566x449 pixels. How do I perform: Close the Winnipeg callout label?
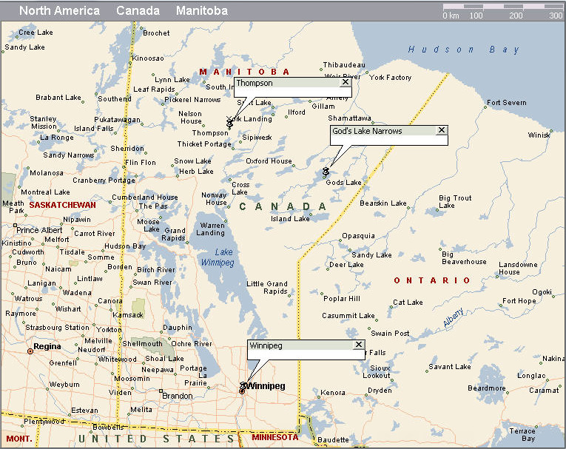(359, 345)
